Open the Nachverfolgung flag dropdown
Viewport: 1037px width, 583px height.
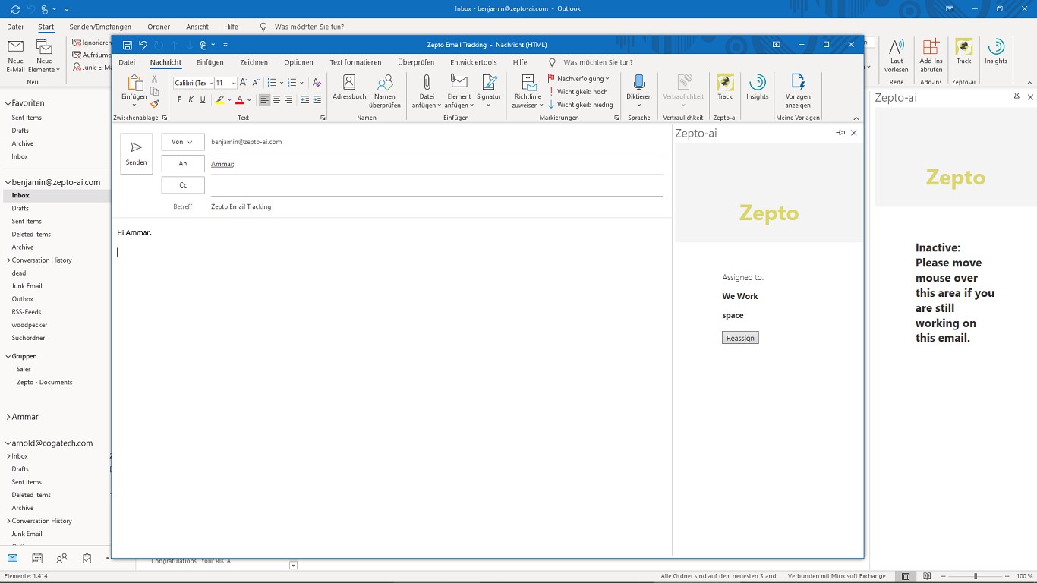click(x=578, y=79)
